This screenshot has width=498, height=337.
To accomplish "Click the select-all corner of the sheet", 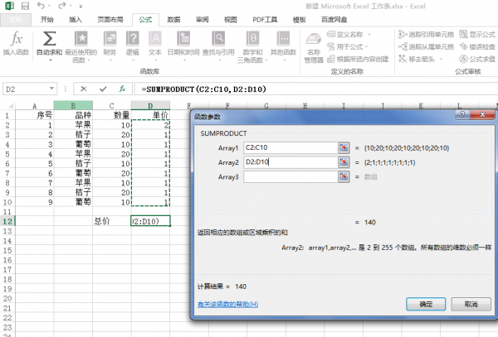I will (11, 105).
